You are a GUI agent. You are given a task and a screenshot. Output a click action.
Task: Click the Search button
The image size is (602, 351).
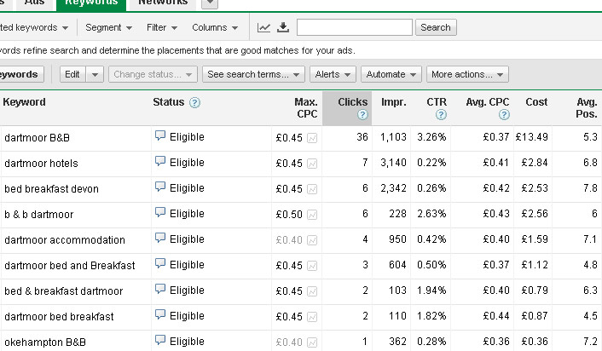(x=436, y=27)
